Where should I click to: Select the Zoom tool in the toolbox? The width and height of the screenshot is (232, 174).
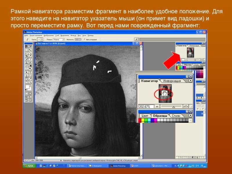(x=30, y=82)
